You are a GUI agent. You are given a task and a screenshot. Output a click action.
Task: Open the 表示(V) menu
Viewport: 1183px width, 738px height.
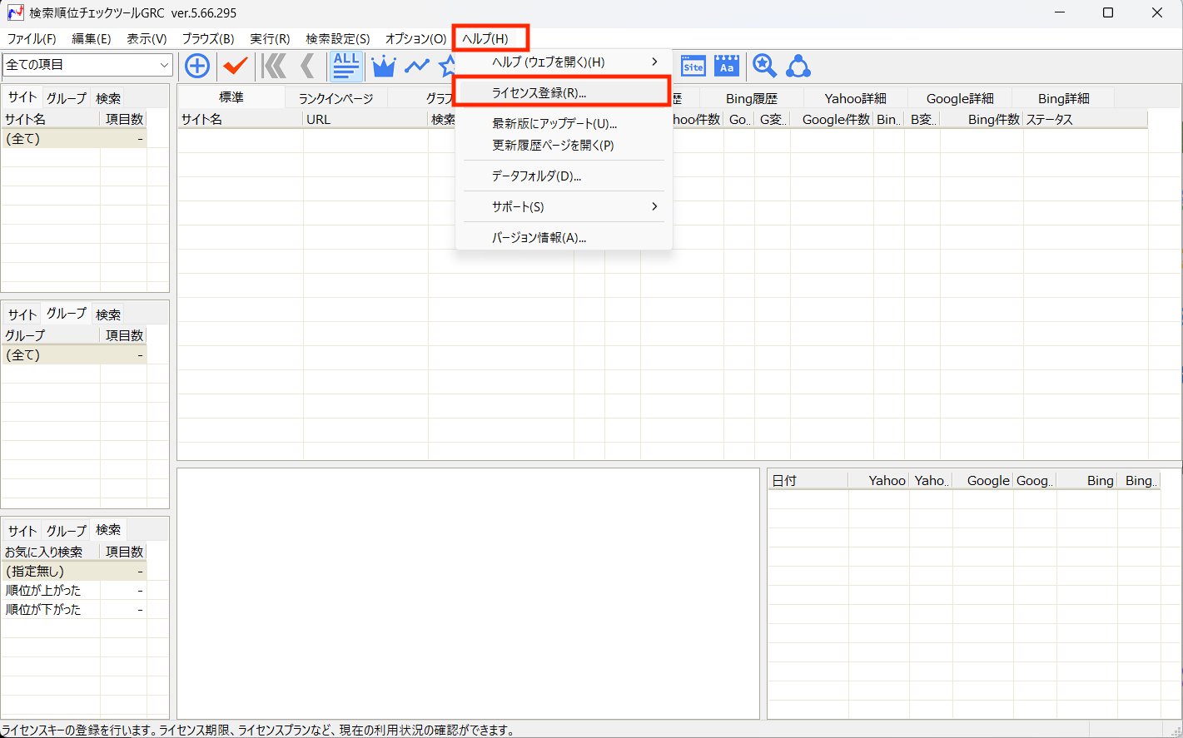point(147,38)
